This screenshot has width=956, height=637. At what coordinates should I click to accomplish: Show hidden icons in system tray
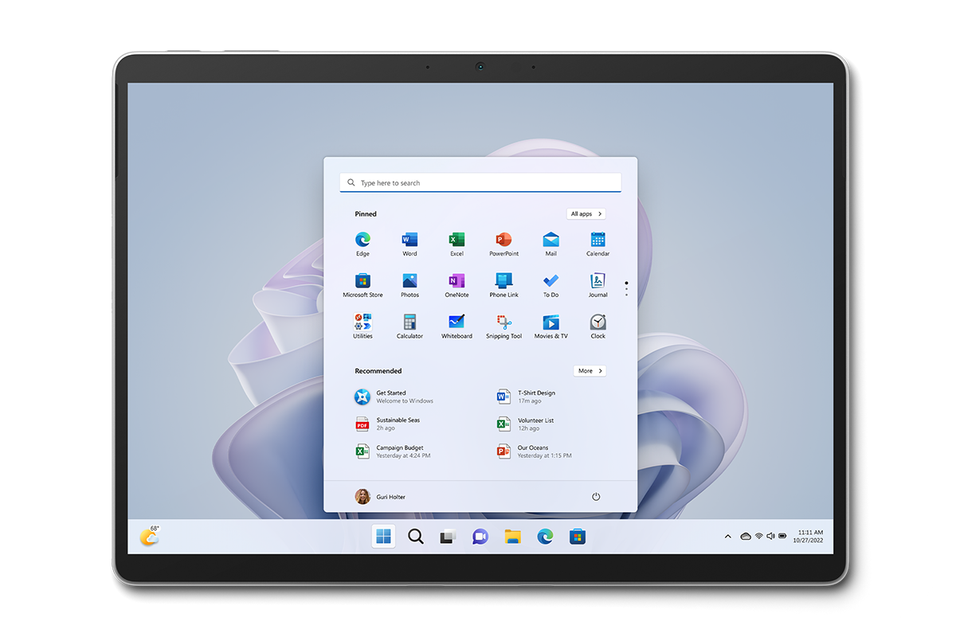tap(727, 537)
